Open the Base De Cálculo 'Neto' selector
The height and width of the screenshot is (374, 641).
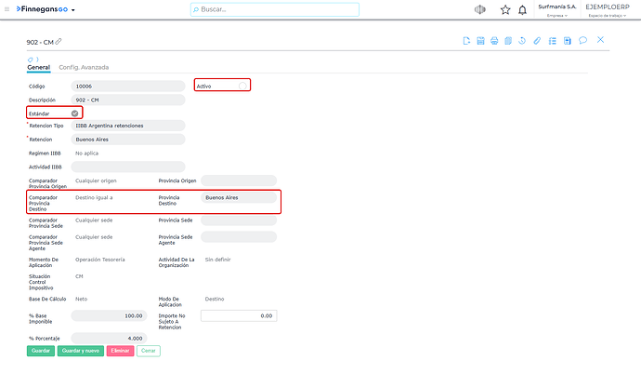(x=81, y=300)
